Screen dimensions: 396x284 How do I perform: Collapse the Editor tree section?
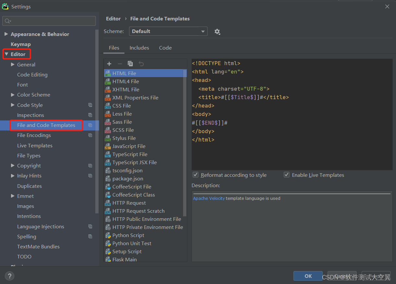point(6,54)
